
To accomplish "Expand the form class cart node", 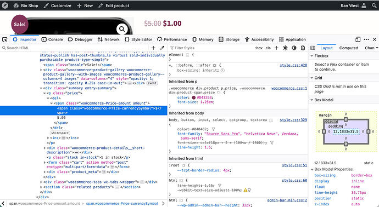I will point(44,163).
